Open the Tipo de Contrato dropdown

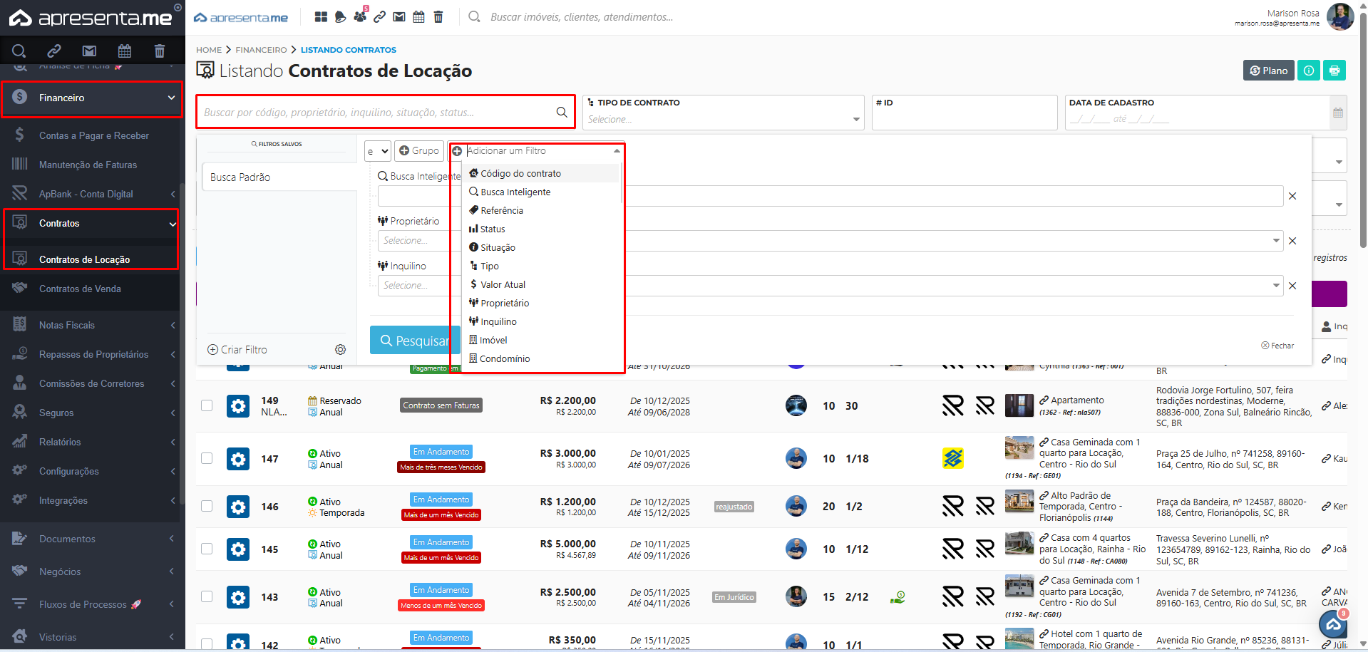click(723, 119)
